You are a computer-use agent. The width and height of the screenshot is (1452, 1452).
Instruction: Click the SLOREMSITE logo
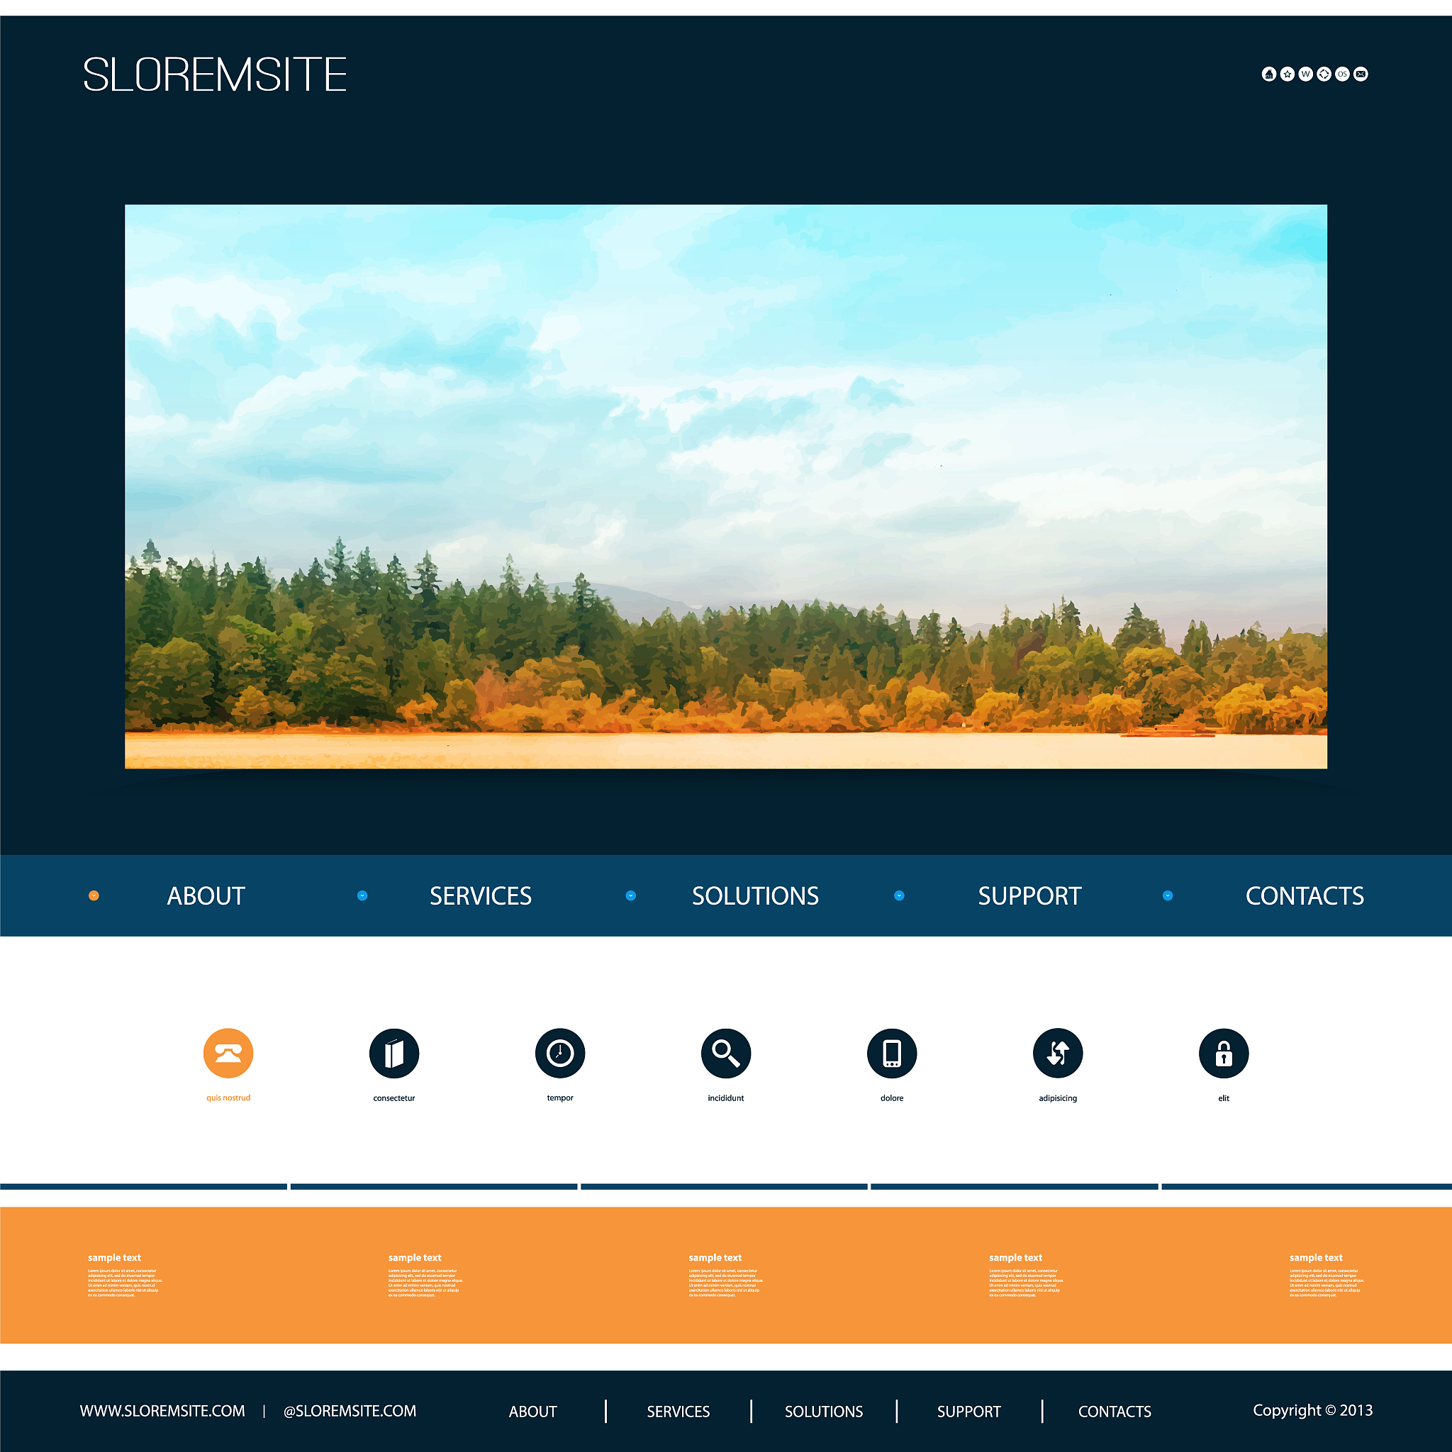214,74
